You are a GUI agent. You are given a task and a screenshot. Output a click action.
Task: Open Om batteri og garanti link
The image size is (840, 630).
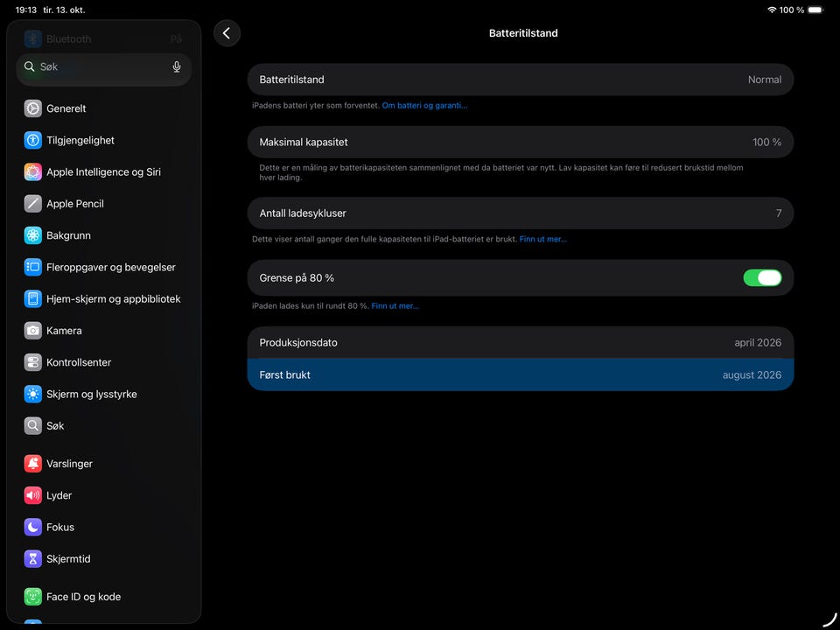click(424, 106)
